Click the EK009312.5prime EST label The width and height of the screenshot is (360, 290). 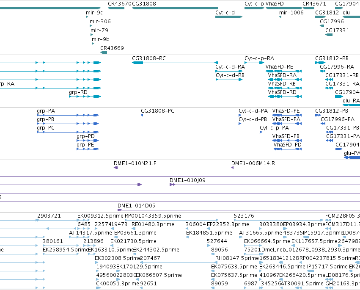(x=100, y=216)
